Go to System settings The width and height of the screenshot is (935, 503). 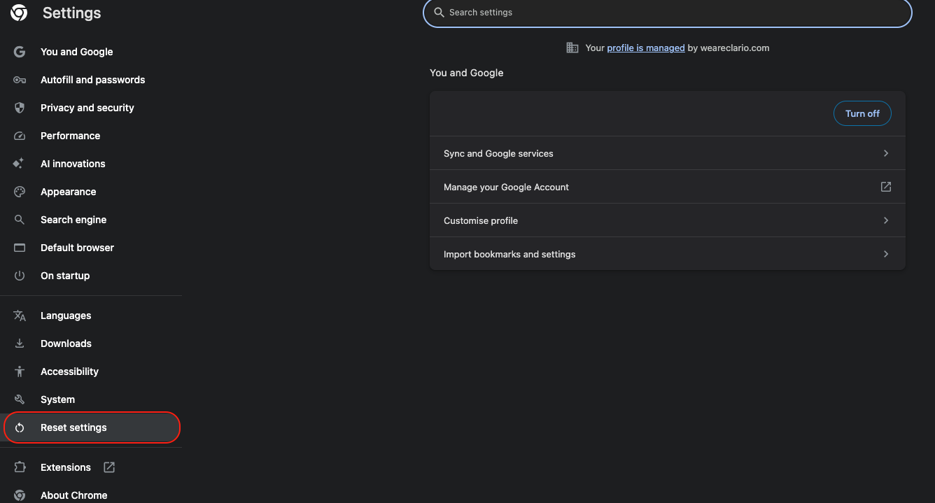click(57, 399)
